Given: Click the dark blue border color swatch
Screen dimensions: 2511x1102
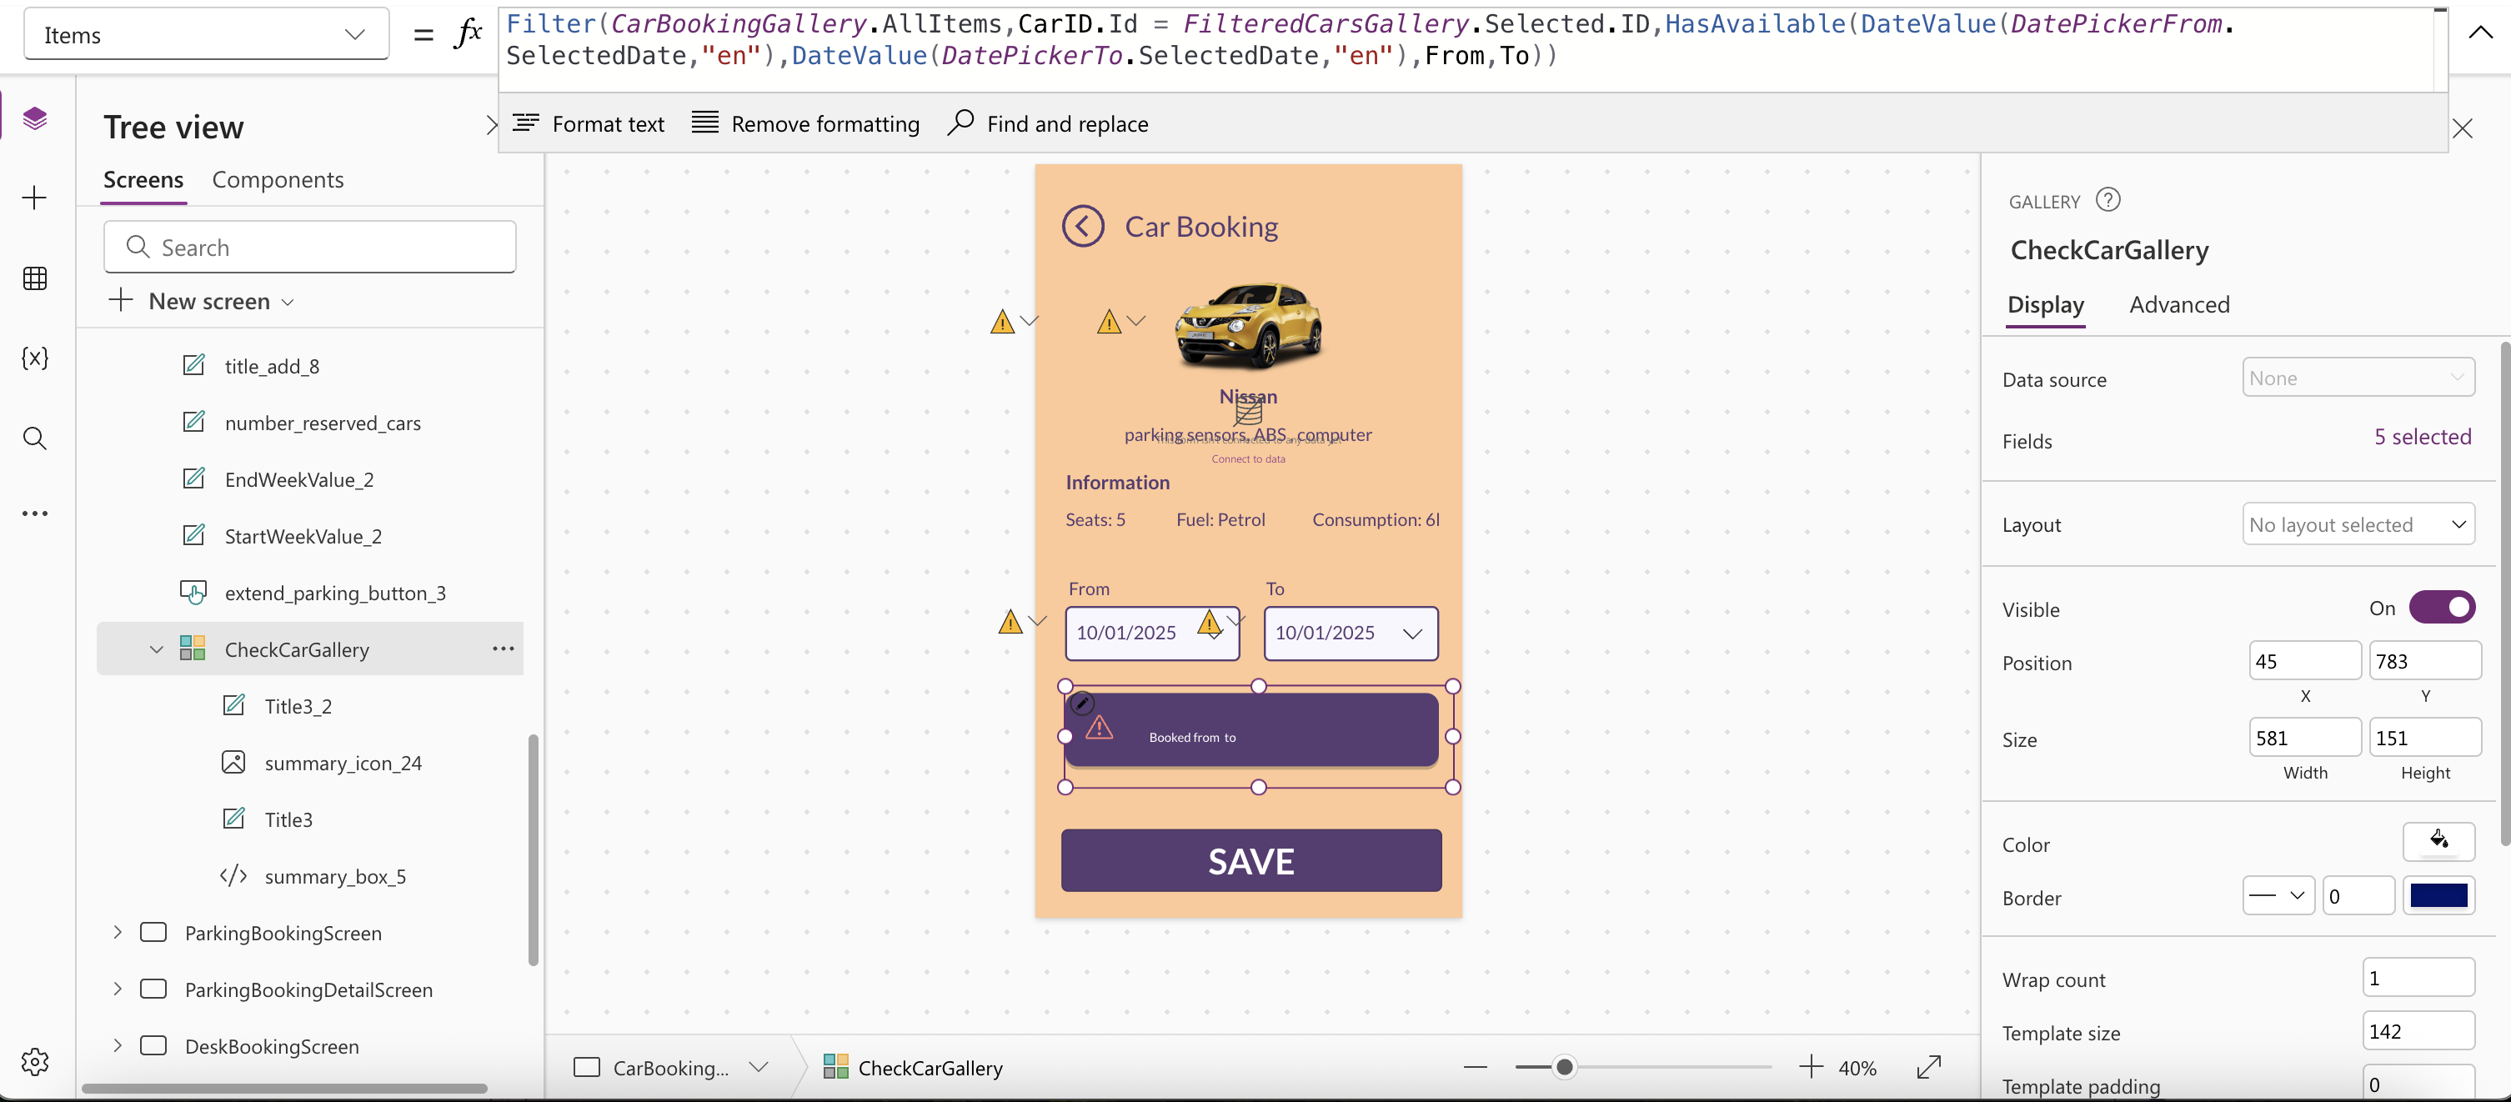Looking at the screenshot, I should (2438, 895).
